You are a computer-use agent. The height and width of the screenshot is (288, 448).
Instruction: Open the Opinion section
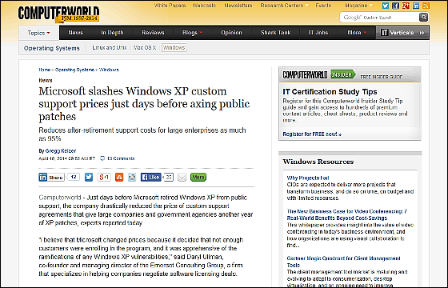pos(231,33)
